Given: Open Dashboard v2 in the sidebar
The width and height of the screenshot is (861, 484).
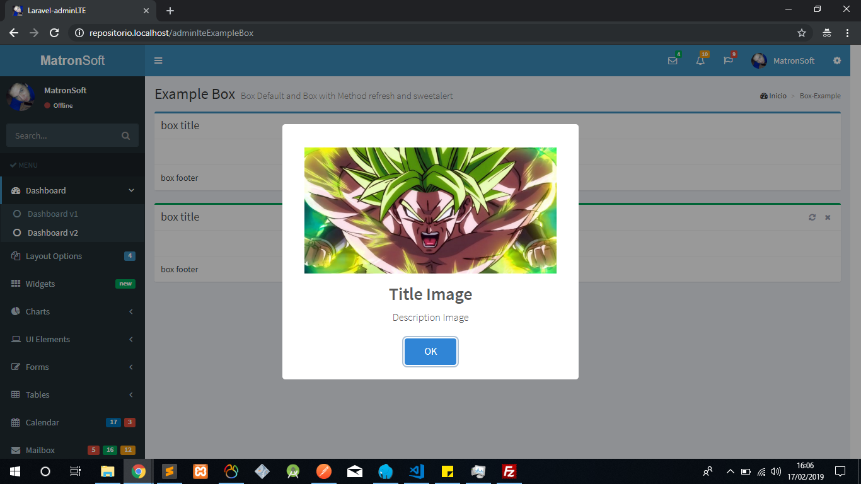Looking at the screenshot, I should pyautogui.click(x=53, y=233).
